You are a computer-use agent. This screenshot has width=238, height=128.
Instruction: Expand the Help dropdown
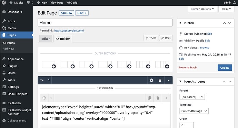(226, 9)
